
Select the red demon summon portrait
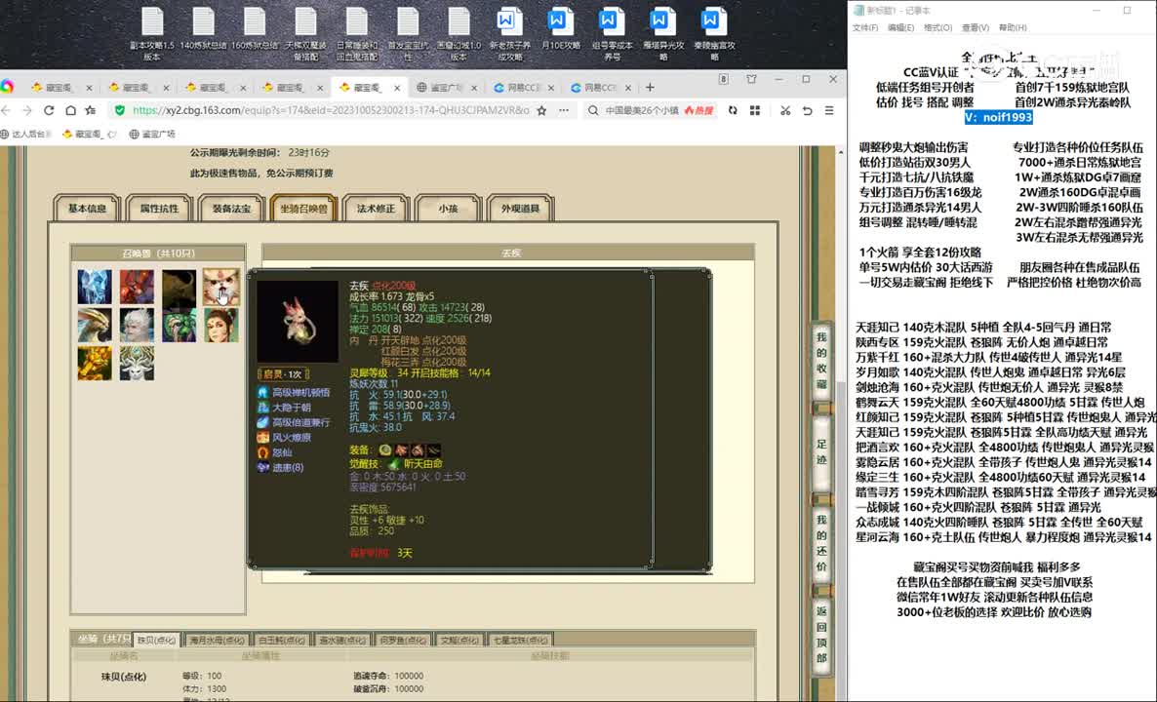(x=138, y=287)
